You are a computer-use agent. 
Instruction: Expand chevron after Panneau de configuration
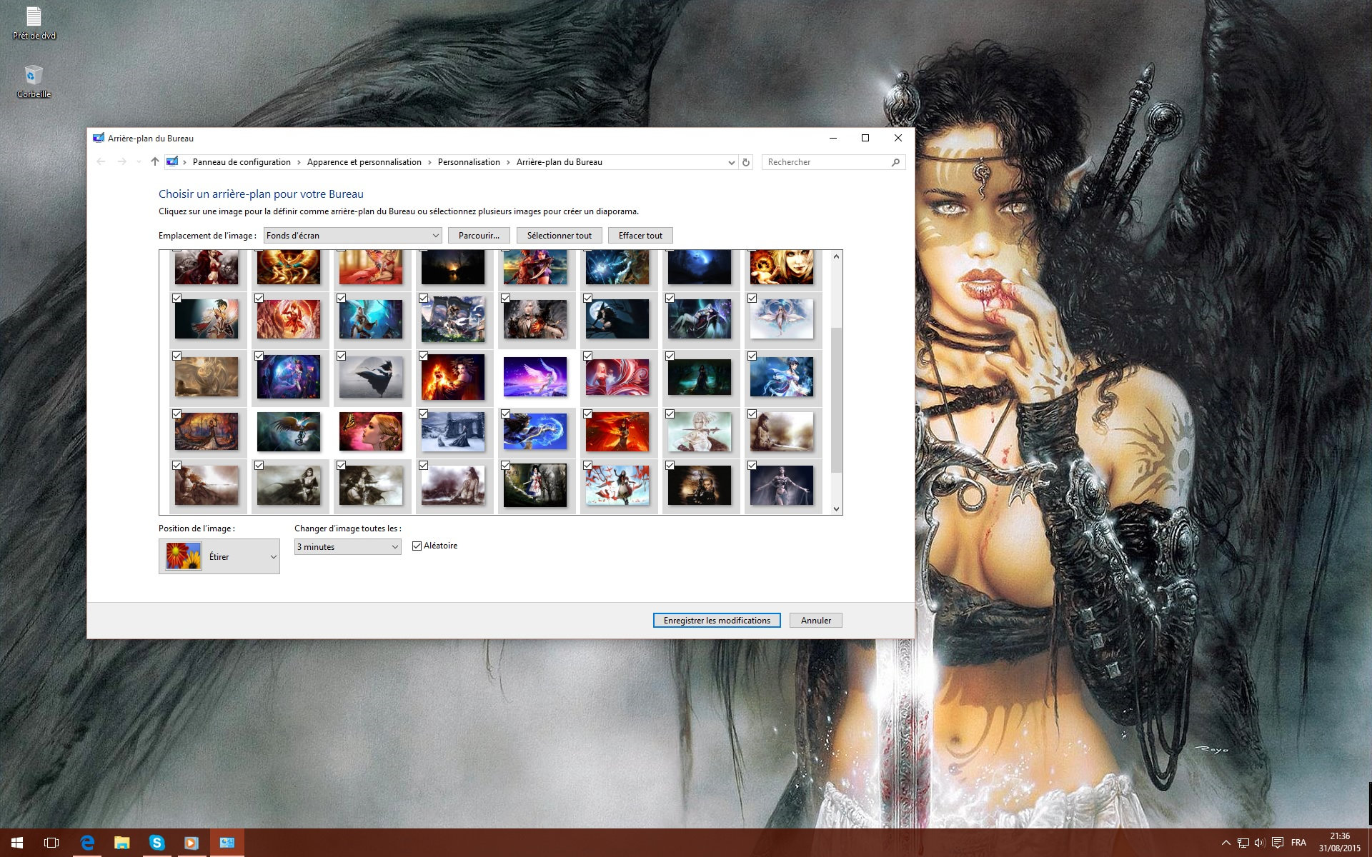[299, 162]
